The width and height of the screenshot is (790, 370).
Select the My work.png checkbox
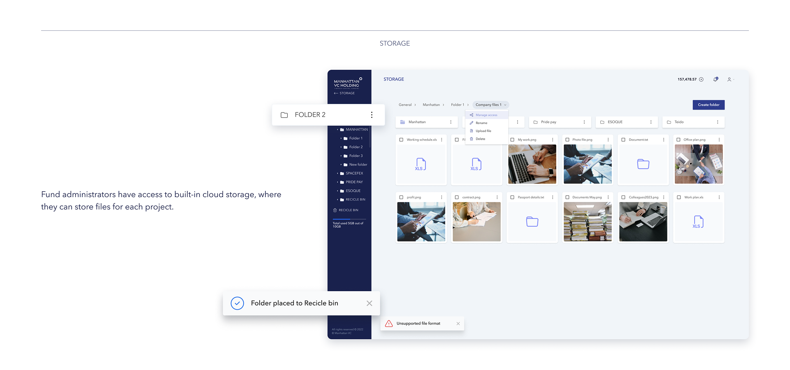click(512, 140)
